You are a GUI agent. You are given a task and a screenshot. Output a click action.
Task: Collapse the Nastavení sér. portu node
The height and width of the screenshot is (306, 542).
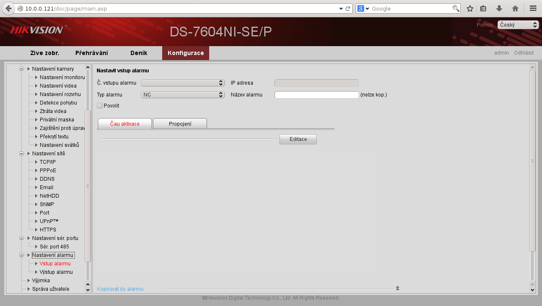click(x=22, y=238)
